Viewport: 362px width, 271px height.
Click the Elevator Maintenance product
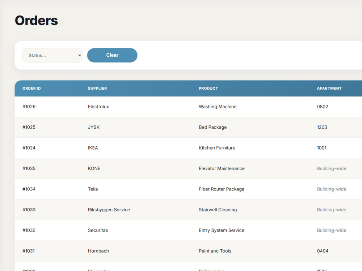pos(222,168)
